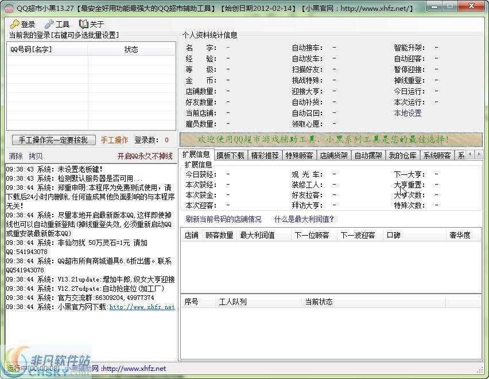The image size is (489, 379).
Task: Sort by the 顾客数量 column header
Action: coord(220,235)
